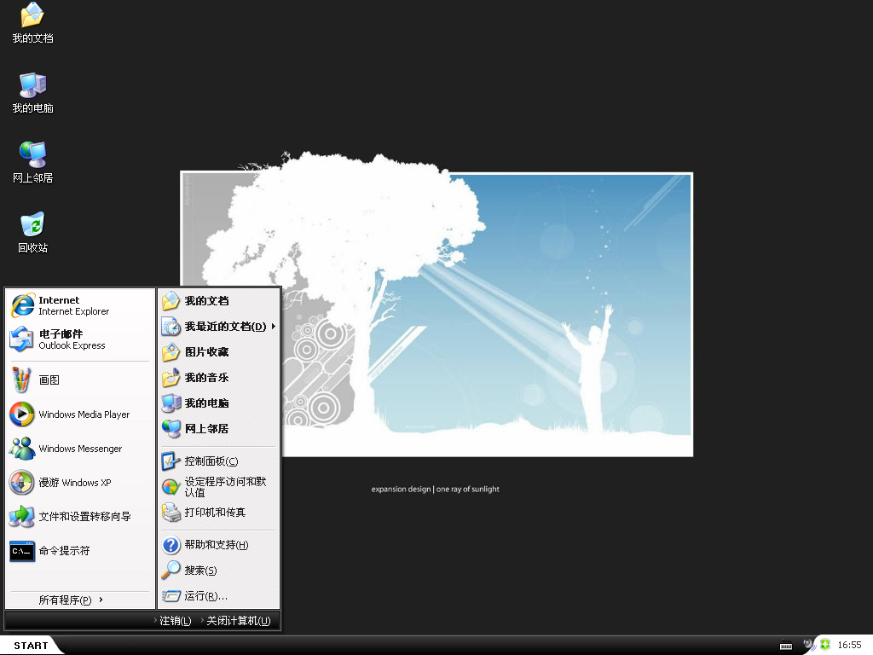The width and height of the screenshot is (873, 655).
Task: Choose 运行(R)... from Start menu
Action: [x=205, y=596]
